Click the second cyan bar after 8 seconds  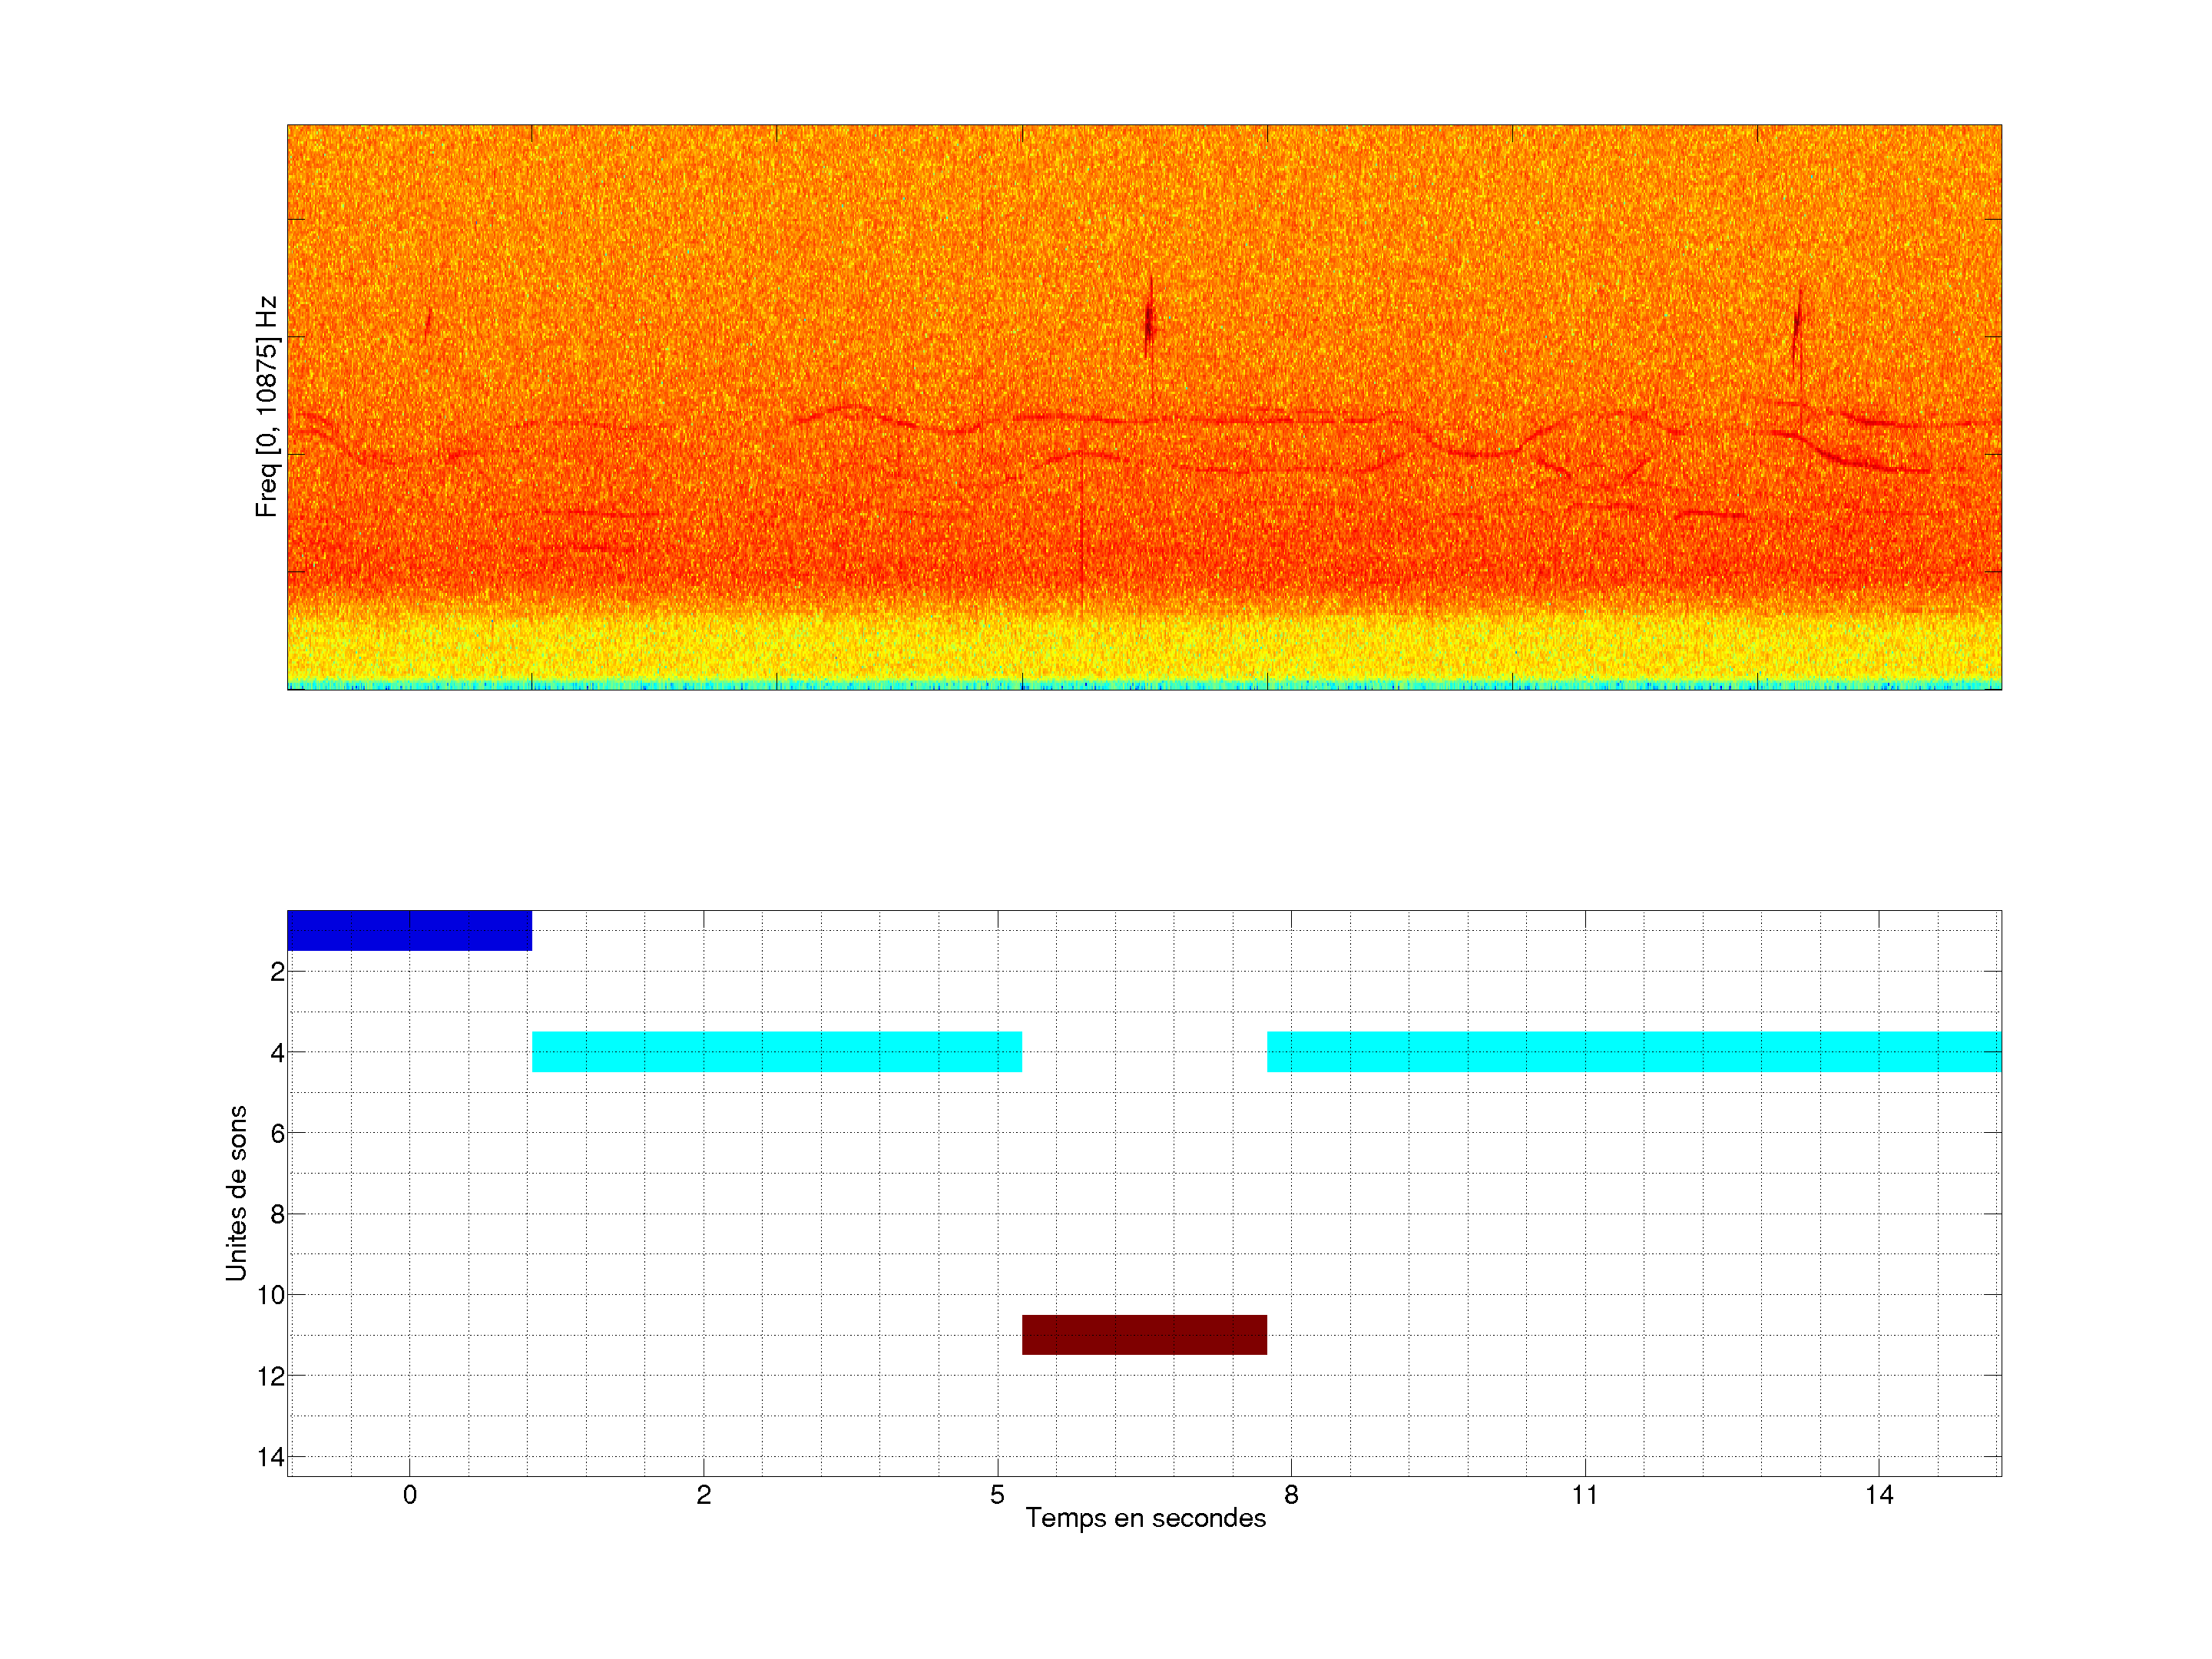(x=1633, y=1051)
